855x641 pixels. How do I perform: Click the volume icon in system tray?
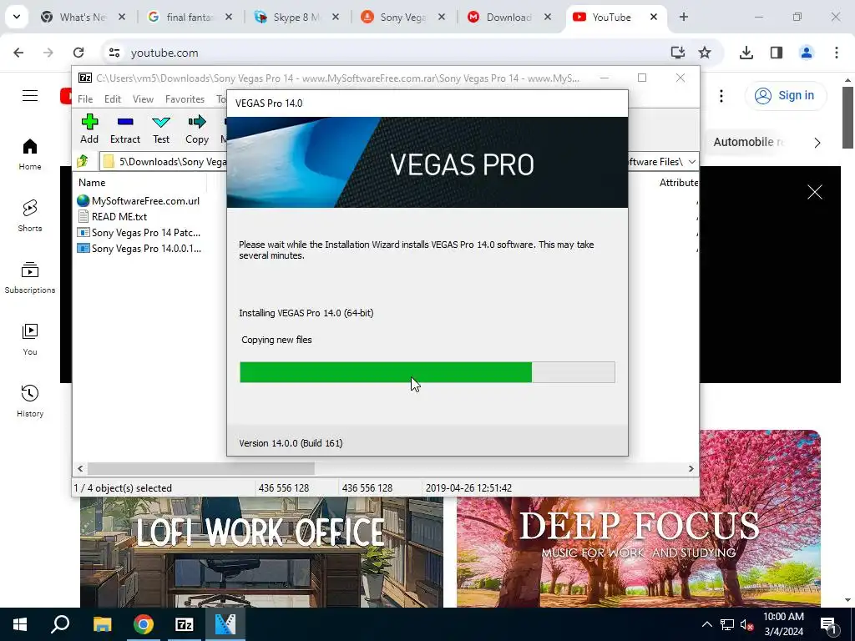pos(746,624)
